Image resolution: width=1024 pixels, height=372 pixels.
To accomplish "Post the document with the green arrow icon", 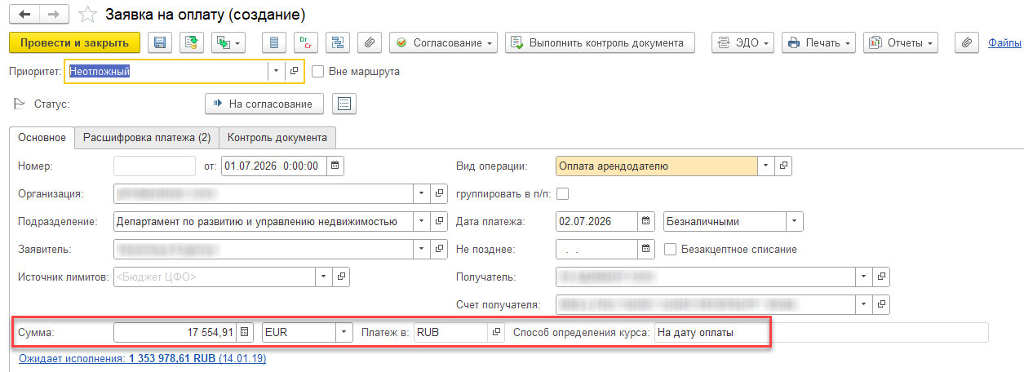I will pyautogui.click(x=193, y=42).
